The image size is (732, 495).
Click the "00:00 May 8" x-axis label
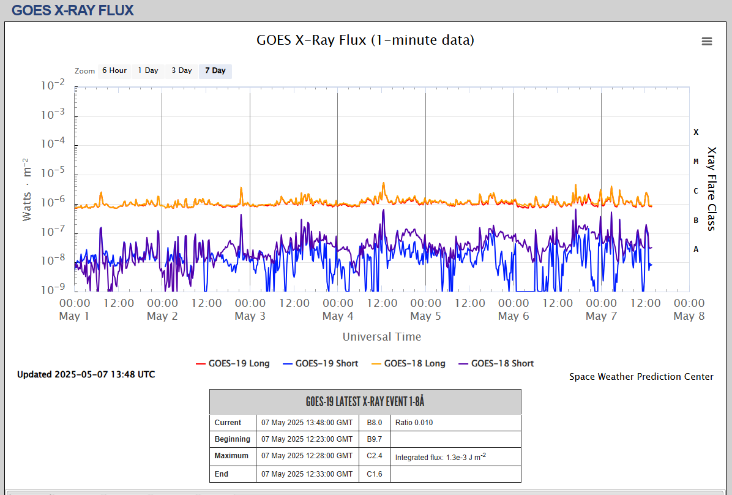689,309
